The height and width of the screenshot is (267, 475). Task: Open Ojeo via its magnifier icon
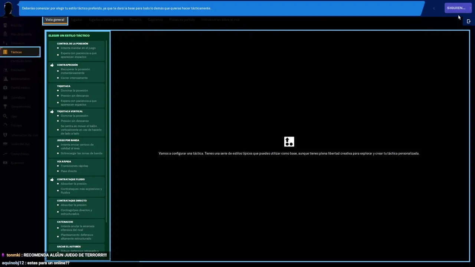point(5,116)
